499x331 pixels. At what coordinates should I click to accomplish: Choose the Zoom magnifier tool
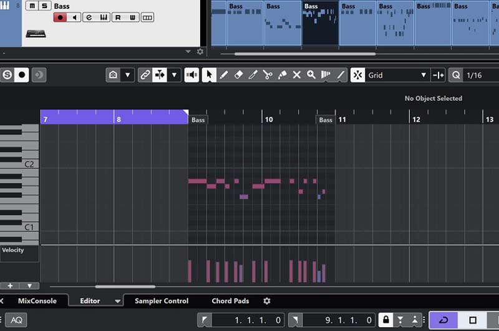click(x=311, y=75)
